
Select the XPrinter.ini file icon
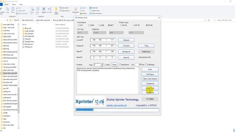(23, 47)
